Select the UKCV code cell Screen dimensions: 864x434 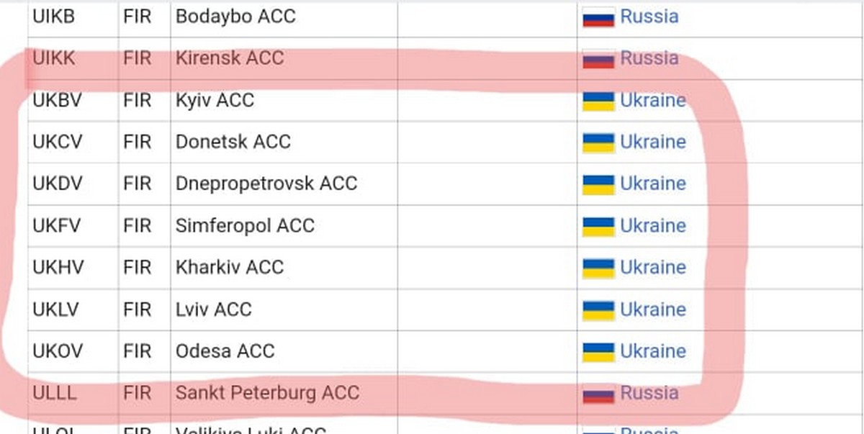[58, 142]
